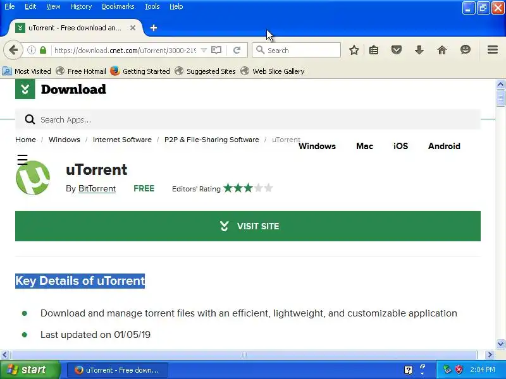
Task: Open the File menu
Action: tap(9, 6)
